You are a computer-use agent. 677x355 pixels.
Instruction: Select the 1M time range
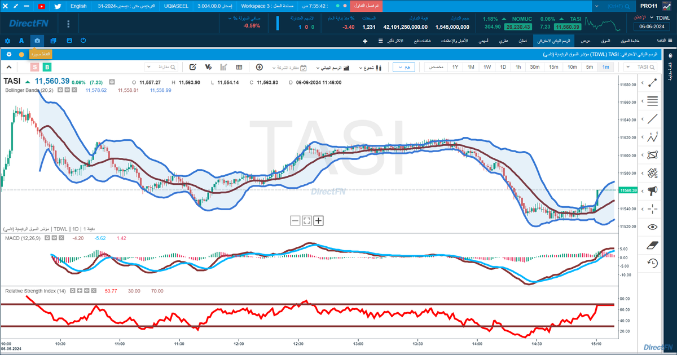[471, 67]
